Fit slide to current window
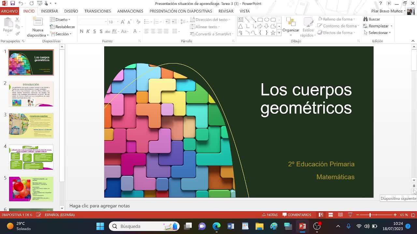The image size is (417, 234). tap(413, 215)
